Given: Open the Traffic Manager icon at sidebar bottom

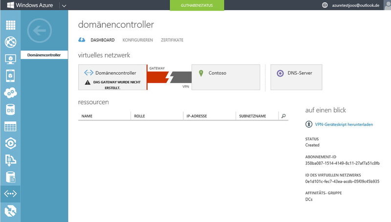Looking at the screenshot, I should click(10, 211).
